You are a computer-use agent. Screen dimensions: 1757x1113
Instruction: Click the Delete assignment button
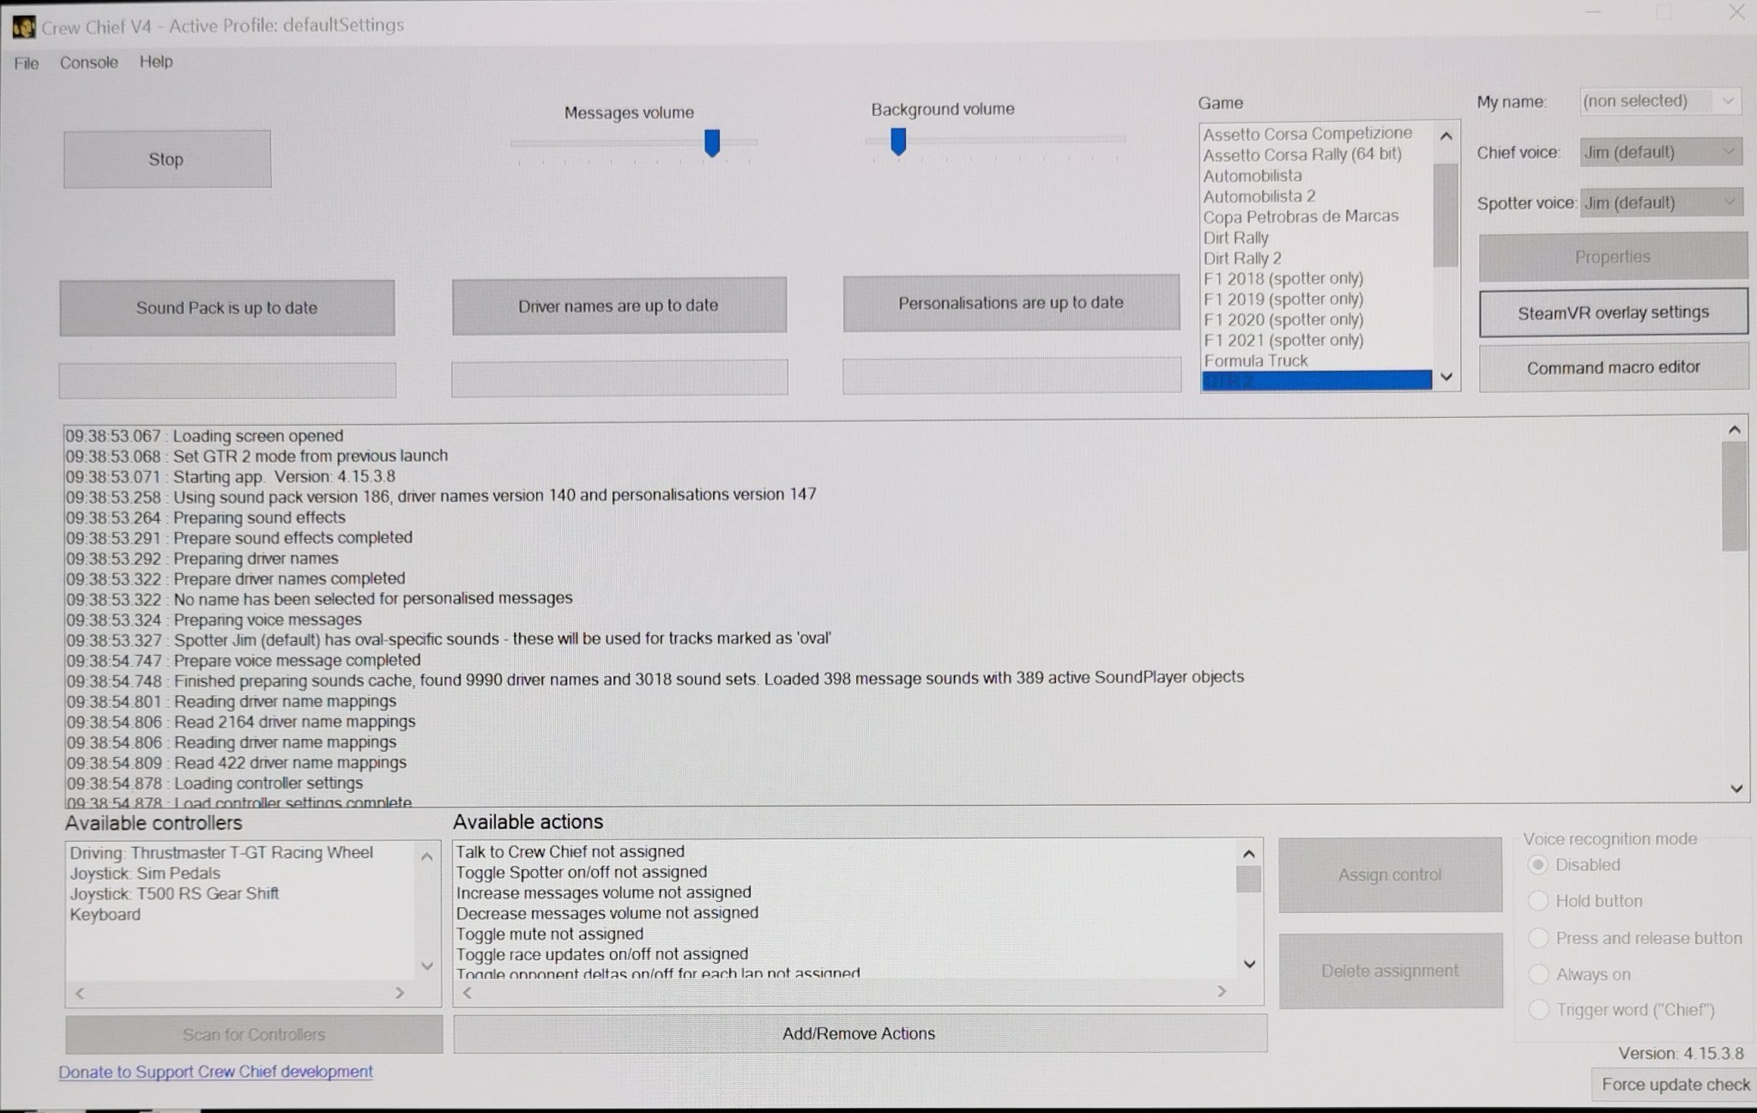coord(1391,971)
